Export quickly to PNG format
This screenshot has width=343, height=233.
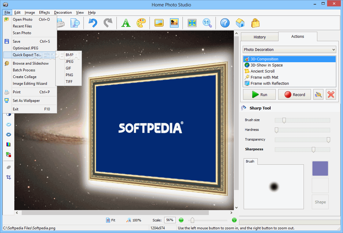69,75
